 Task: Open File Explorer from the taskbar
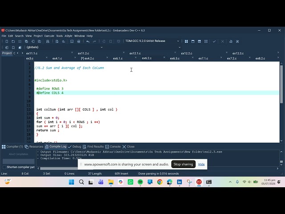(111, 182)
